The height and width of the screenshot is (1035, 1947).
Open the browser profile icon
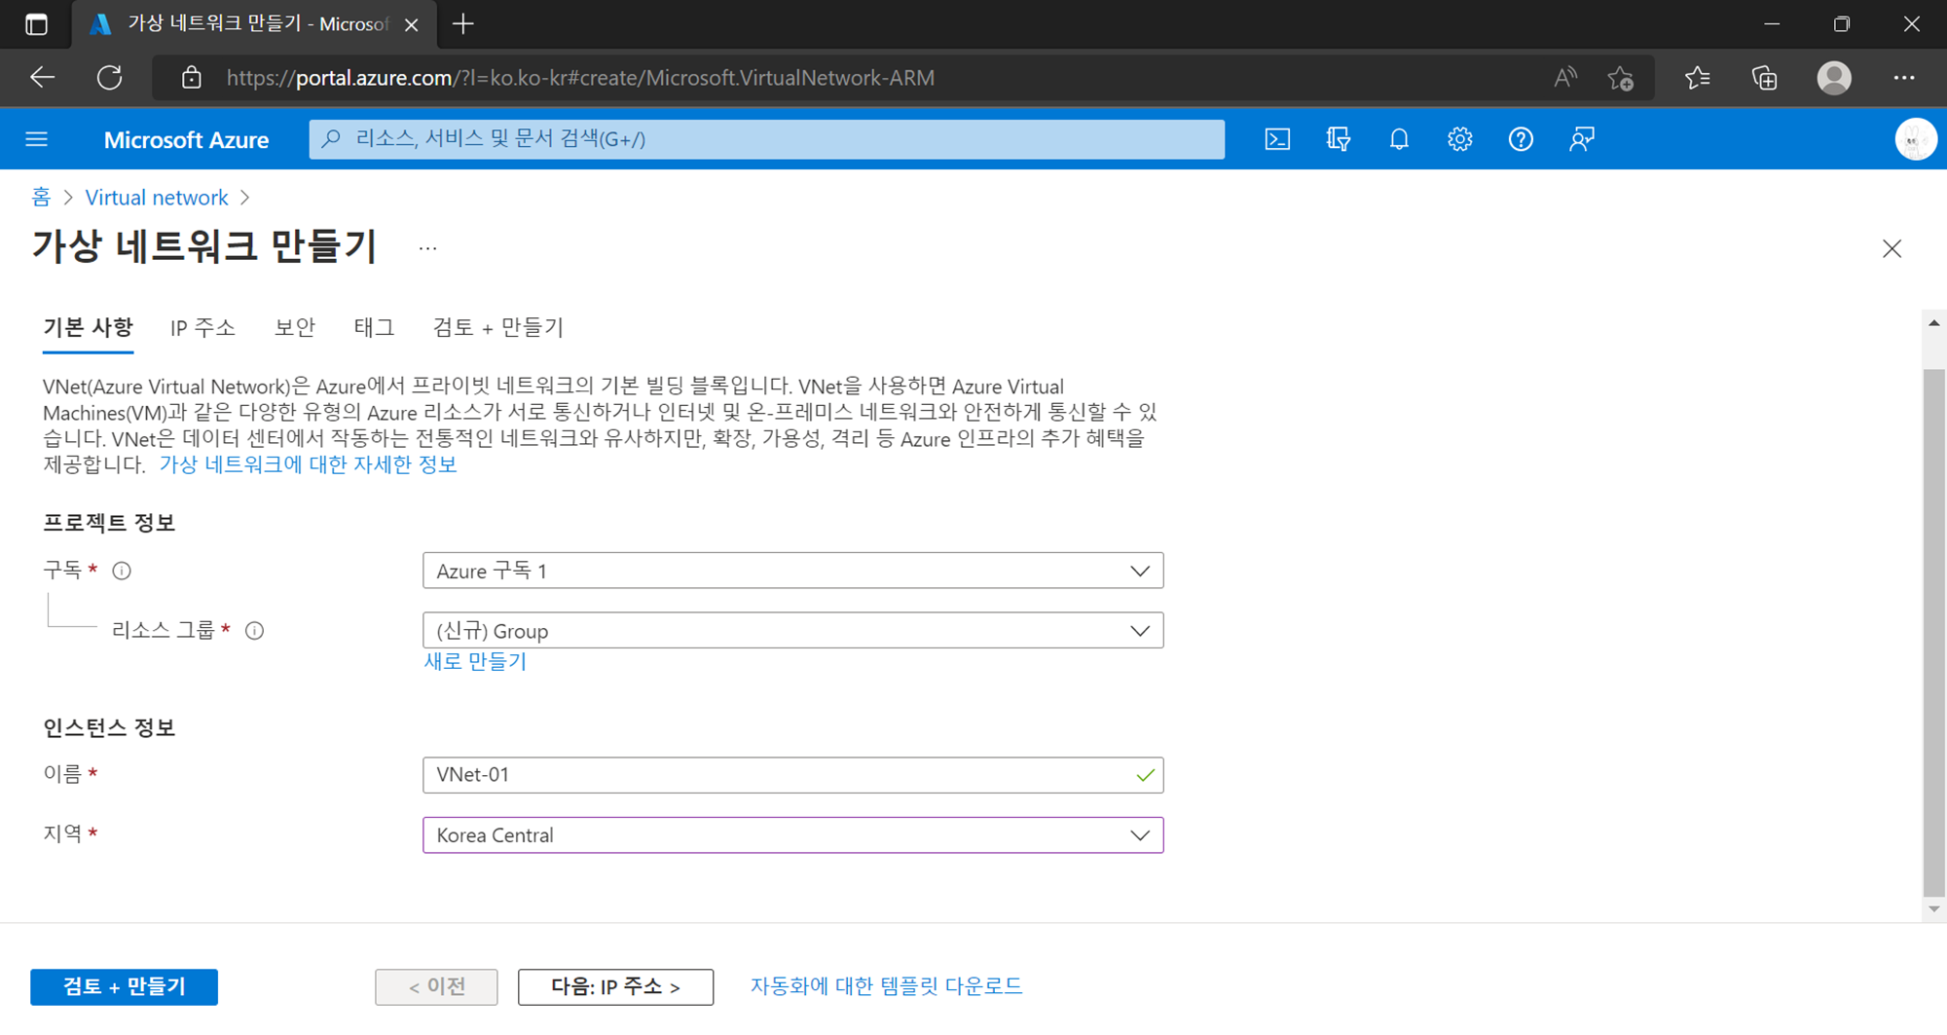[1834, 78]
